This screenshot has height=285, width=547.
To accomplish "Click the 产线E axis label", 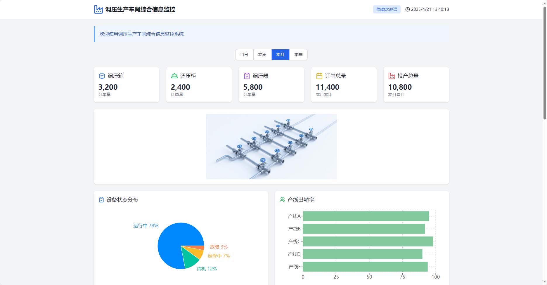I will 295,267.
